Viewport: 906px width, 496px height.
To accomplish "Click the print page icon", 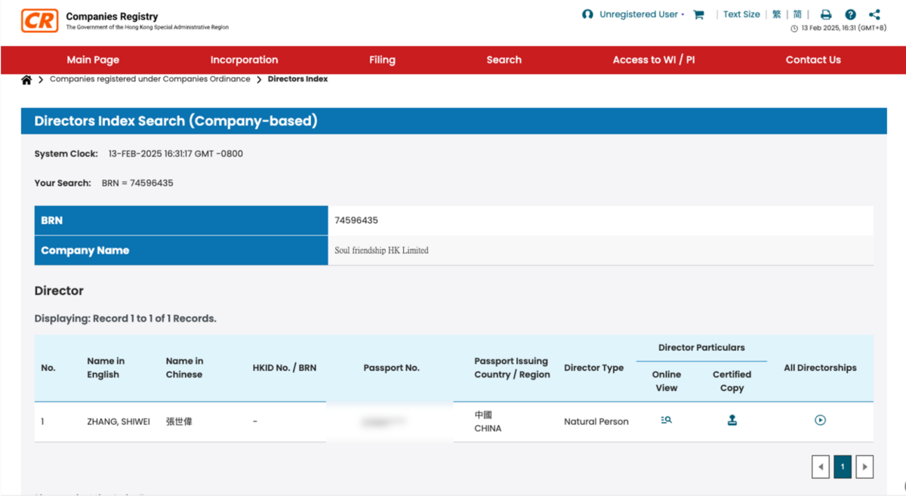I will 826,14.
